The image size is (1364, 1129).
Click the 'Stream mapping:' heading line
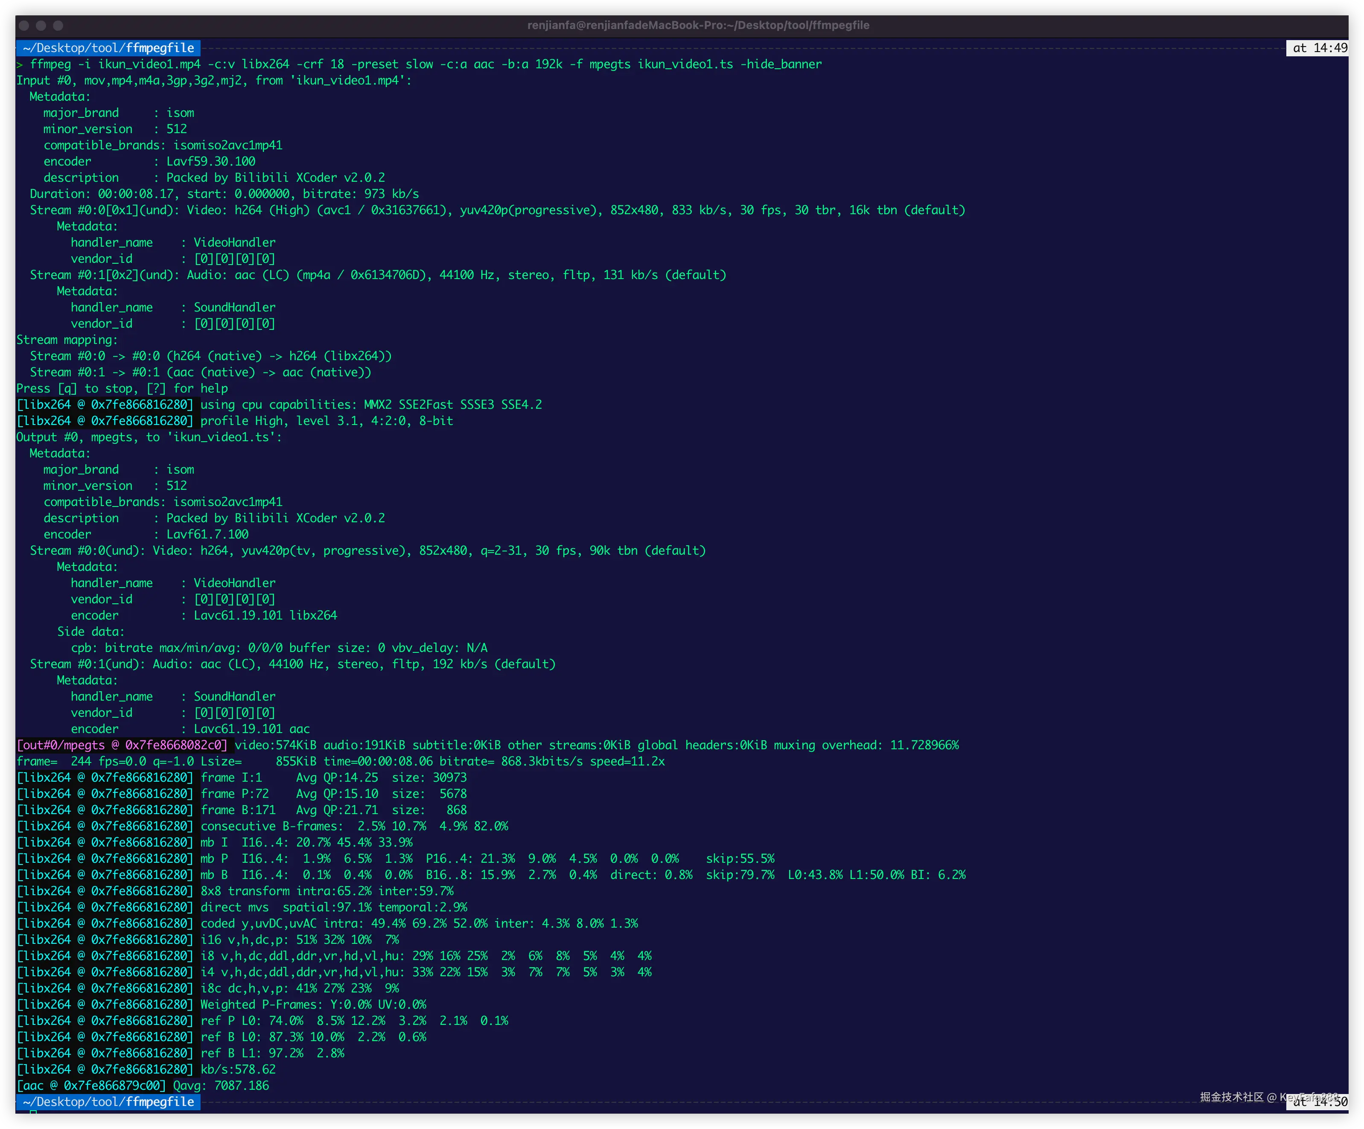[67, 340]
